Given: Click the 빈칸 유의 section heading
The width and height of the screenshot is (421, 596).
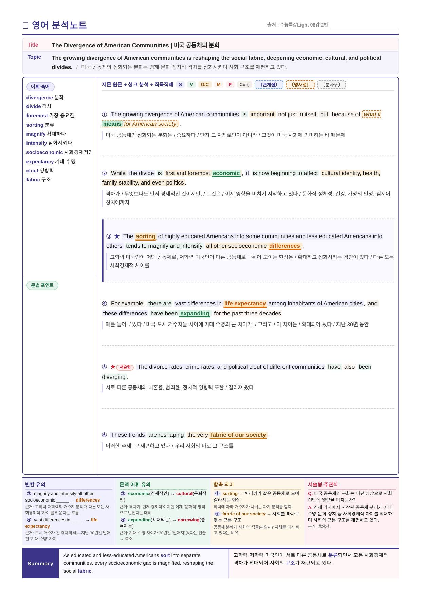Looking at the screenshot, I should [x=35, y=484].
